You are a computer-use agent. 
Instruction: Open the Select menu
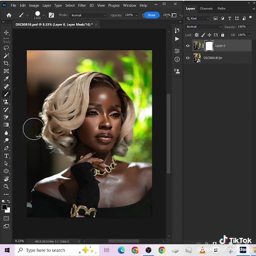(70, 5)
